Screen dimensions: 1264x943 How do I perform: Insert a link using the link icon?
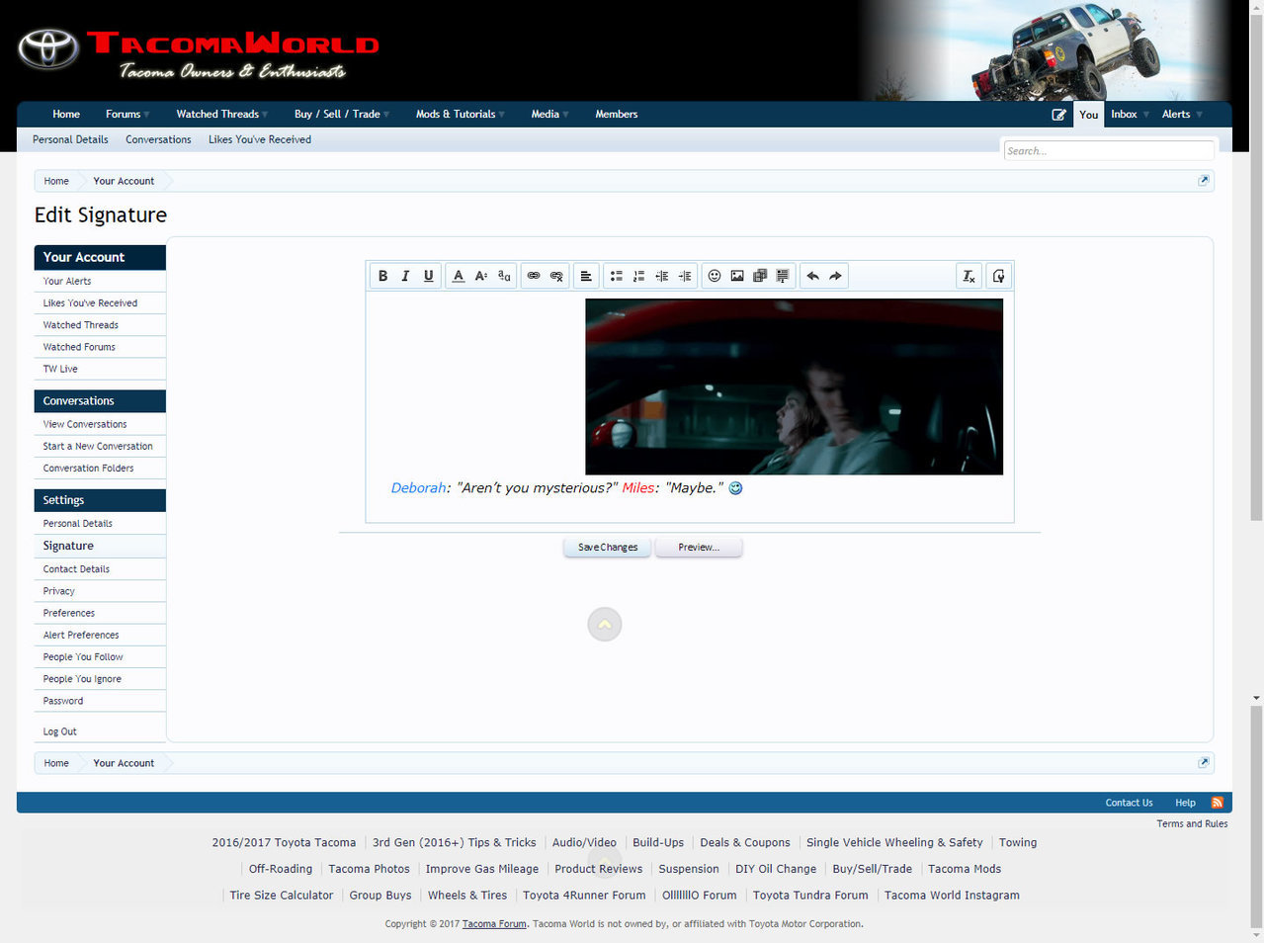pos(534,276)
